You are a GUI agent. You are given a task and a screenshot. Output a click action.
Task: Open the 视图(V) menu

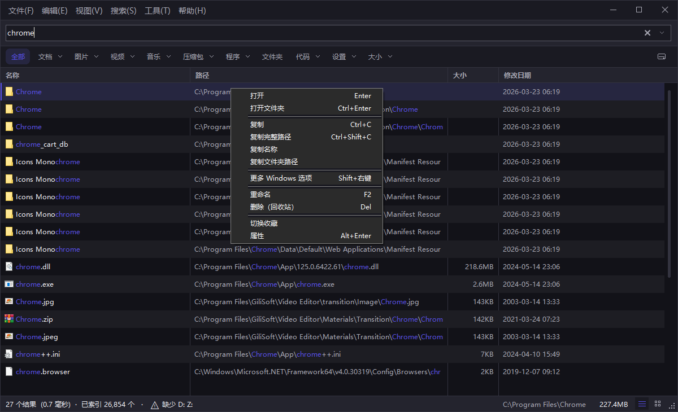point(89,11)
